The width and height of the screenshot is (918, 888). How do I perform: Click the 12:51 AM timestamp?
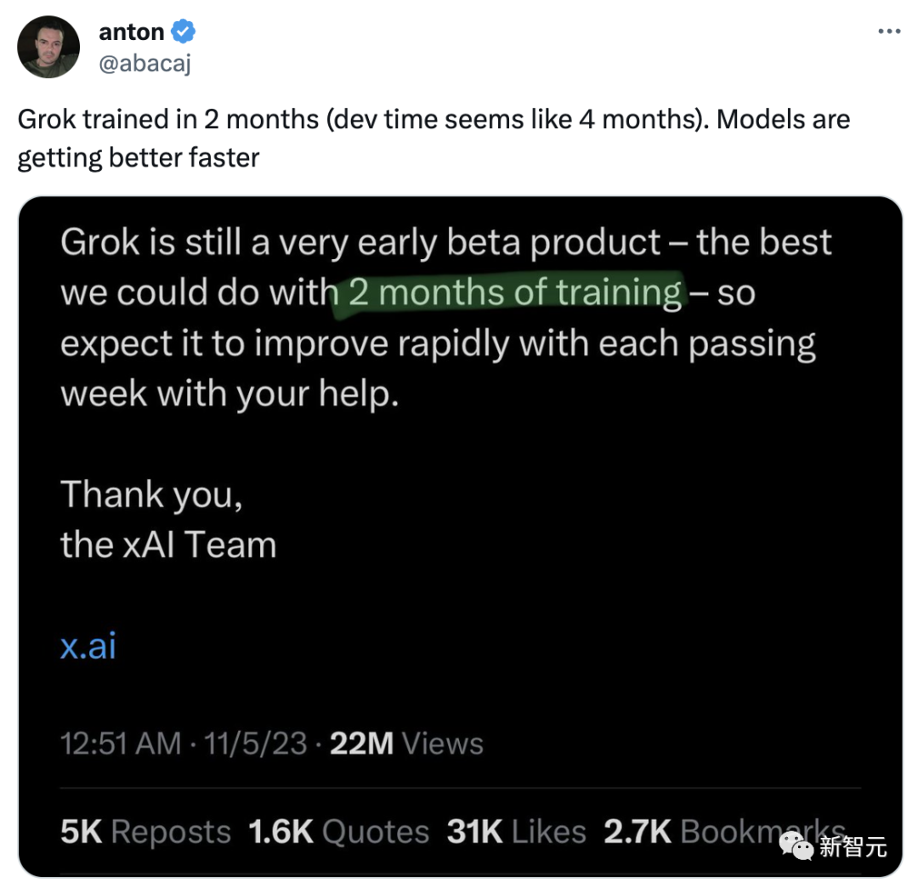[x=121, y=744]
